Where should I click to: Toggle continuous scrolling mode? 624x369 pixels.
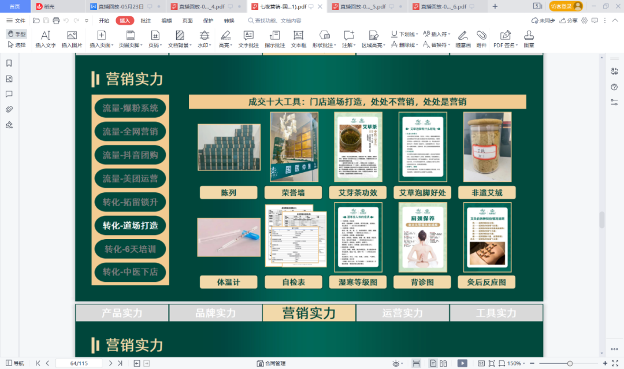(416, 363)
